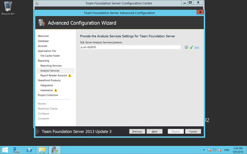
Task: Maximize the Configuration Center window
Action: click(190, 2)
